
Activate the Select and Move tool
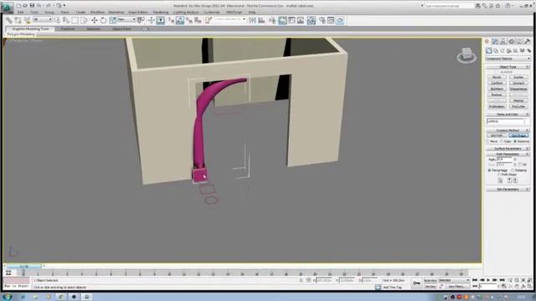pyautogui.click(x=95, y=20)
